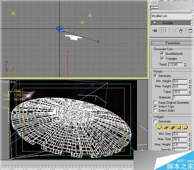Uncheck the Quadrilaterals checkbox
Screen dimensions: 194x170
pyautogui.click(x=162, y=54)
